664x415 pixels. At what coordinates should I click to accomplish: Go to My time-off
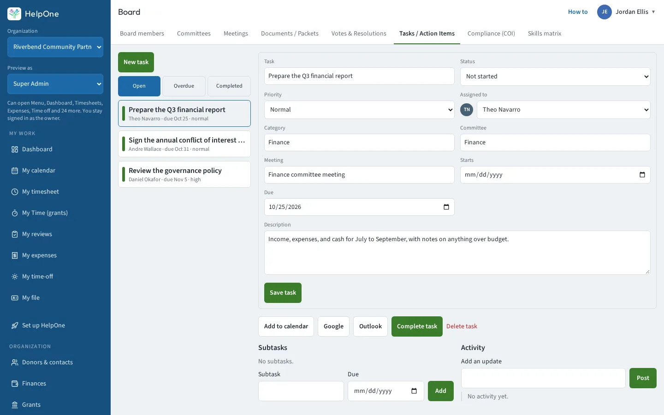55,277
